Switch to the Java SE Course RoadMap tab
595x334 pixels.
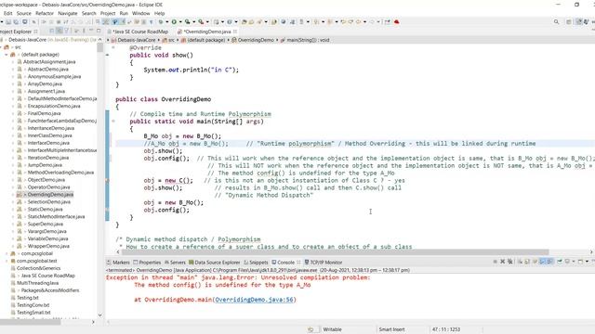[140, 32]
